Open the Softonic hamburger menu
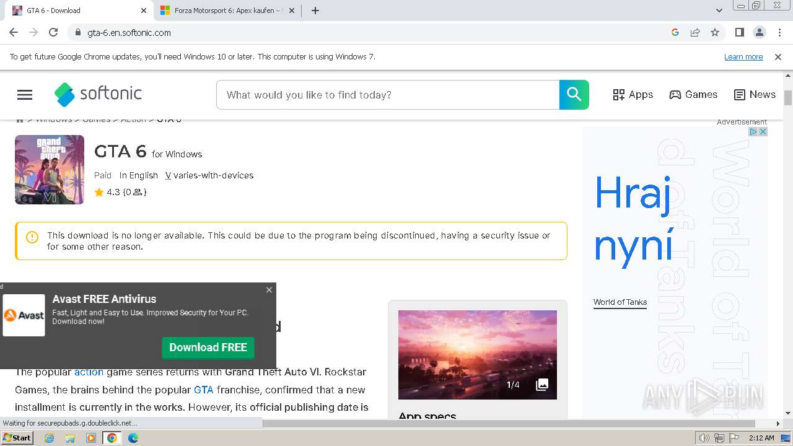The width and height of the screenshot is (793, 446). point(25,95)
